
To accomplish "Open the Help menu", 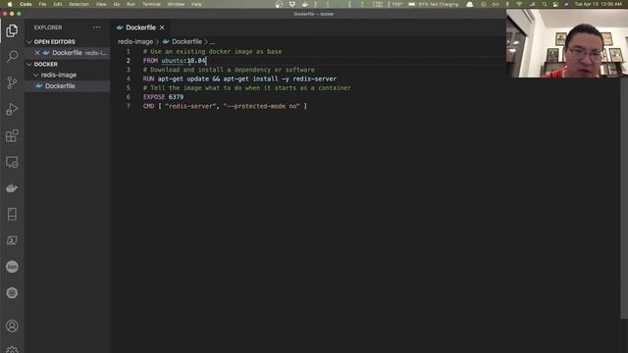I will click(x=196, y=4).
